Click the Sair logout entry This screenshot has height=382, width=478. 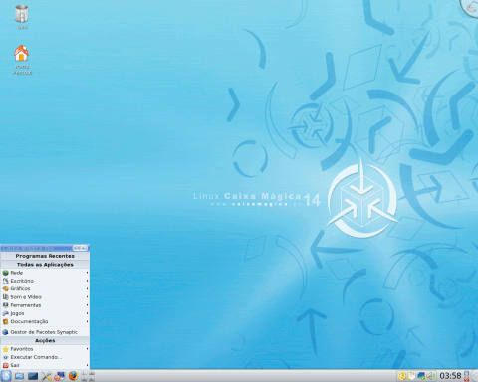pyautogui.click(x=45, y=365)
